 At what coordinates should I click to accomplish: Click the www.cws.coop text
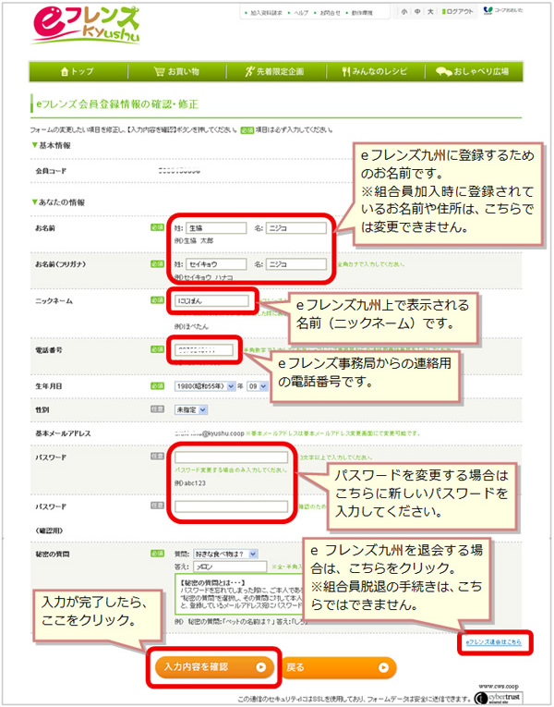[x=499, y=687]
